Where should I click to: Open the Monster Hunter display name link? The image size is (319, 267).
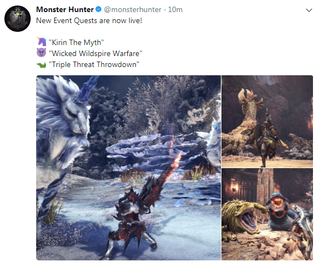(65, 9)
